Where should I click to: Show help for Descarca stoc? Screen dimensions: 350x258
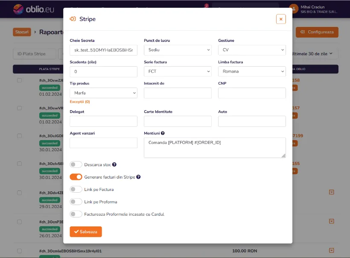pos(114,164)
